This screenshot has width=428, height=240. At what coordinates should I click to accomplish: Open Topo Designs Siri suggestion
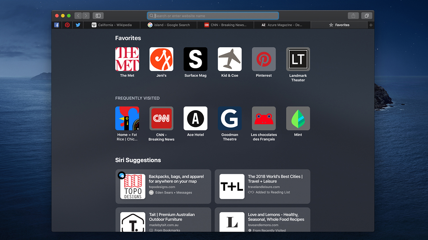coord(163,186)
